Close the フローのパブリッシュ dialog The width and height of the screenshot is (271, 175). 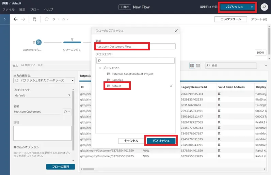(x=176, y=31)
